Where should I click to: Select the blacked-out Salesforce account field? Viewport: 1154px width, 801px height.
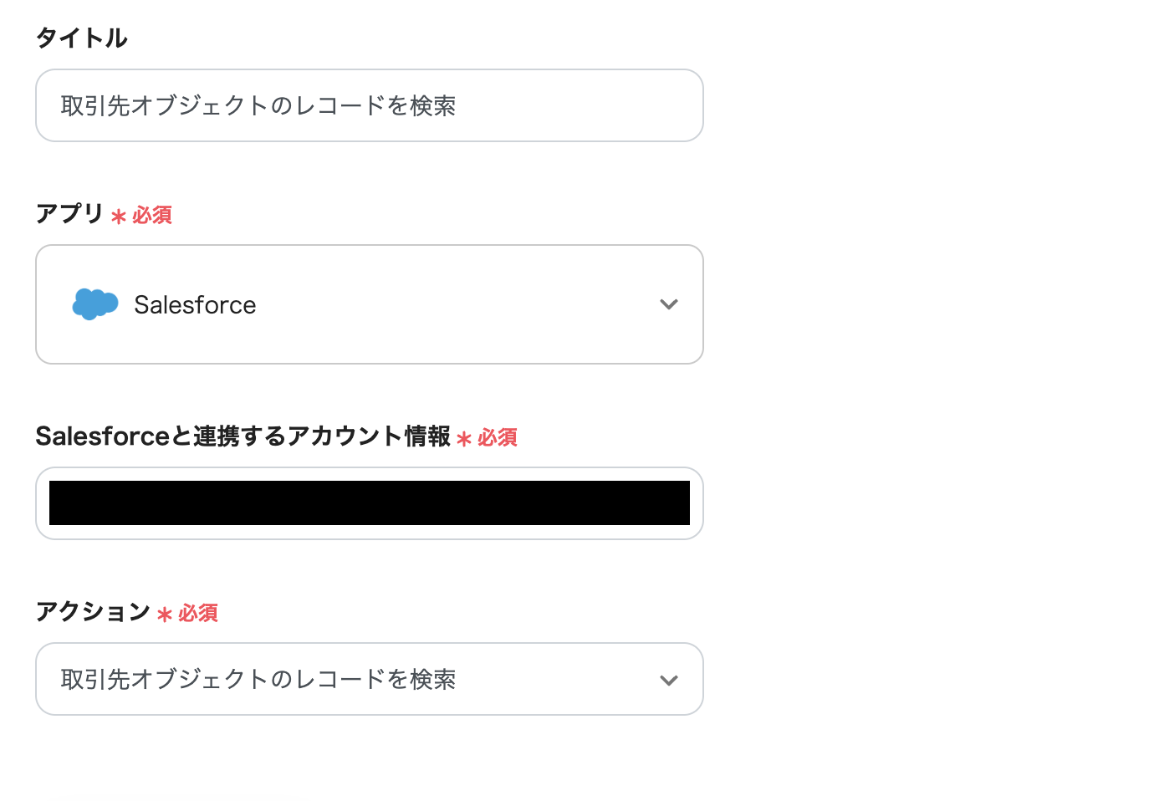369,503
